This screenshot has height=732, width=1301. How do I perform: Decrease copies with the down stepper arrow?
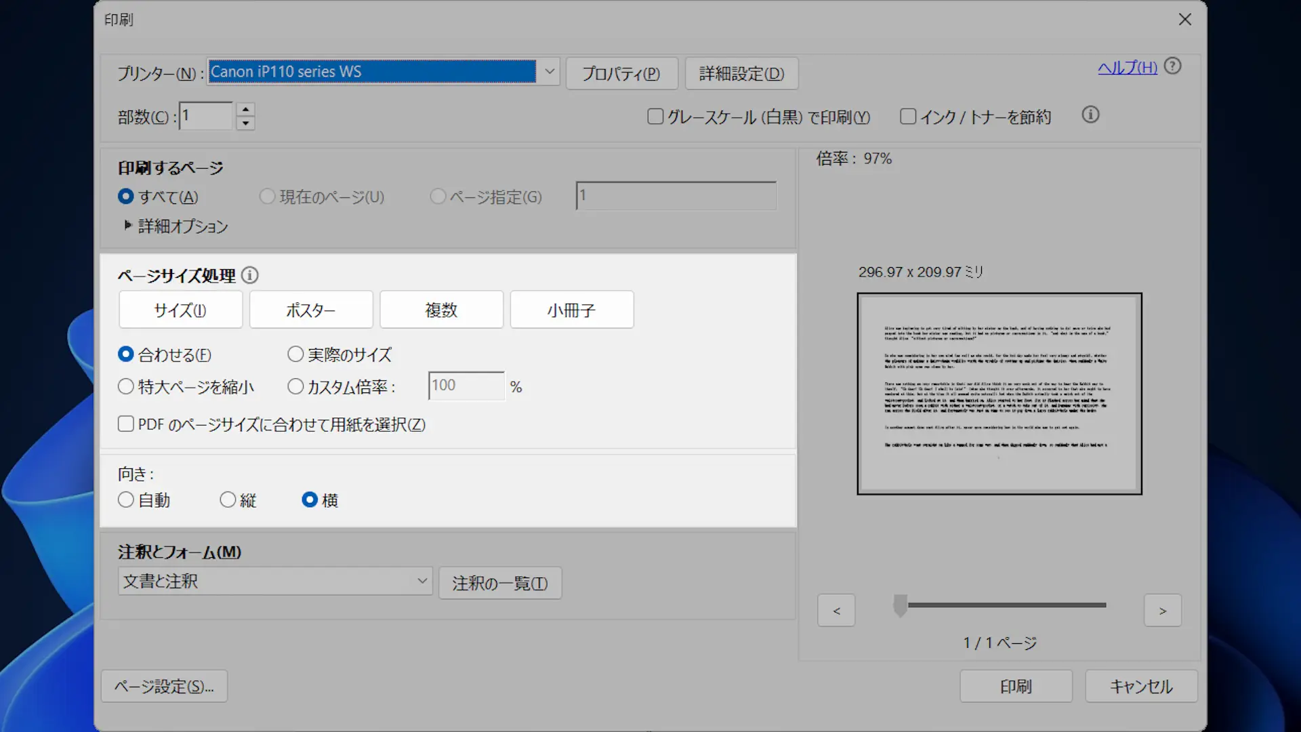246,123
